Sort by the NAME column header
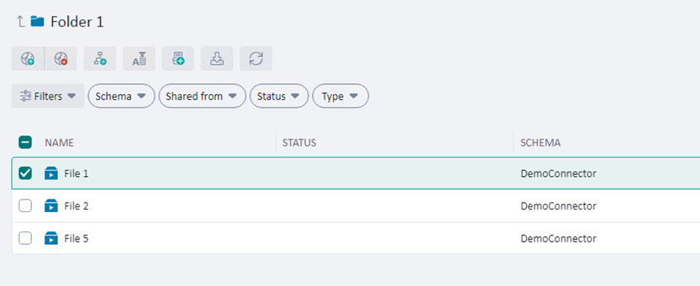Screen dimensions: 700x286 pos(59,143)
